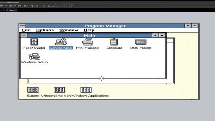Maximize the Program Manager window
The image size is (215, 121).
[x=195, y=26]
